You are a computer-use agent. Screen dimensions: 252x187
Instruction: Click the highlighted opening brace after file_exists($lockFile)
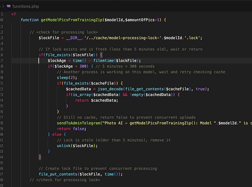101,55
